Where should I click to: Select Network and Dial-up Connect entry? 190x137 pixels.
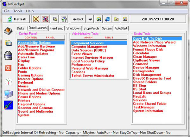(x=41, y=90)
